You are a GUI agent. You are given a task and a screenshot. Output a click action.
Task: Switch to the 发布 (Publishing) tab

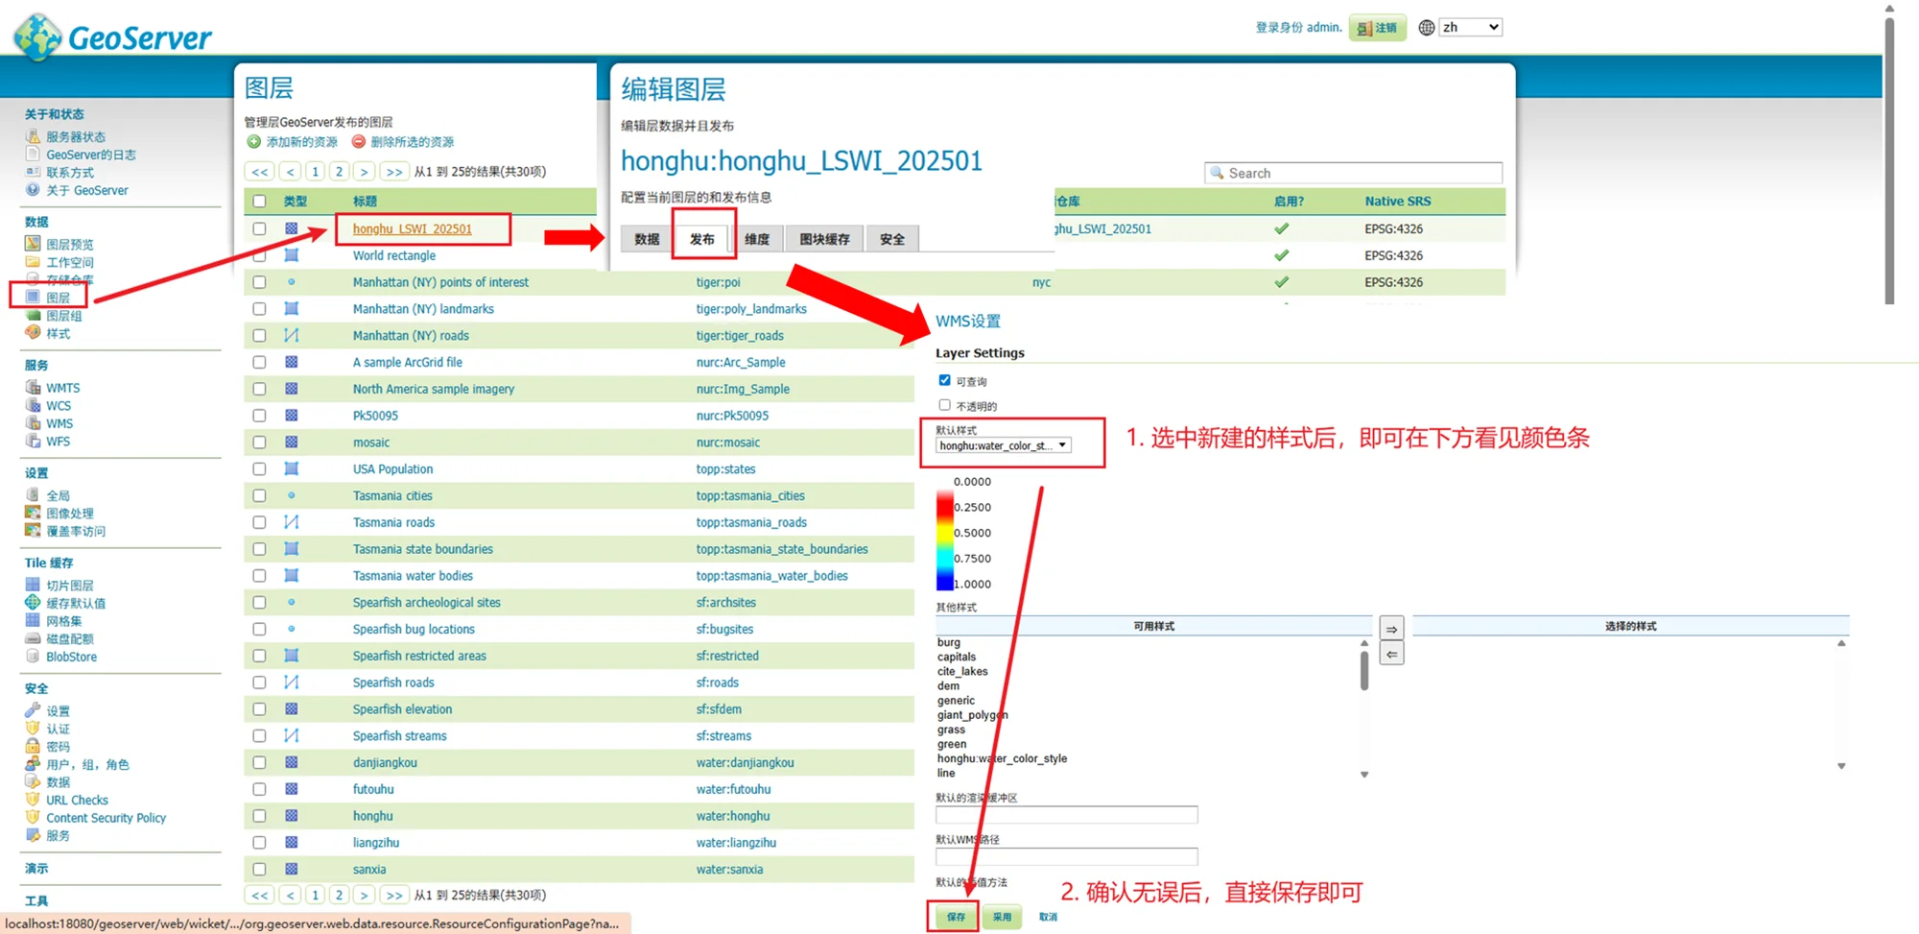click(702, 239)
